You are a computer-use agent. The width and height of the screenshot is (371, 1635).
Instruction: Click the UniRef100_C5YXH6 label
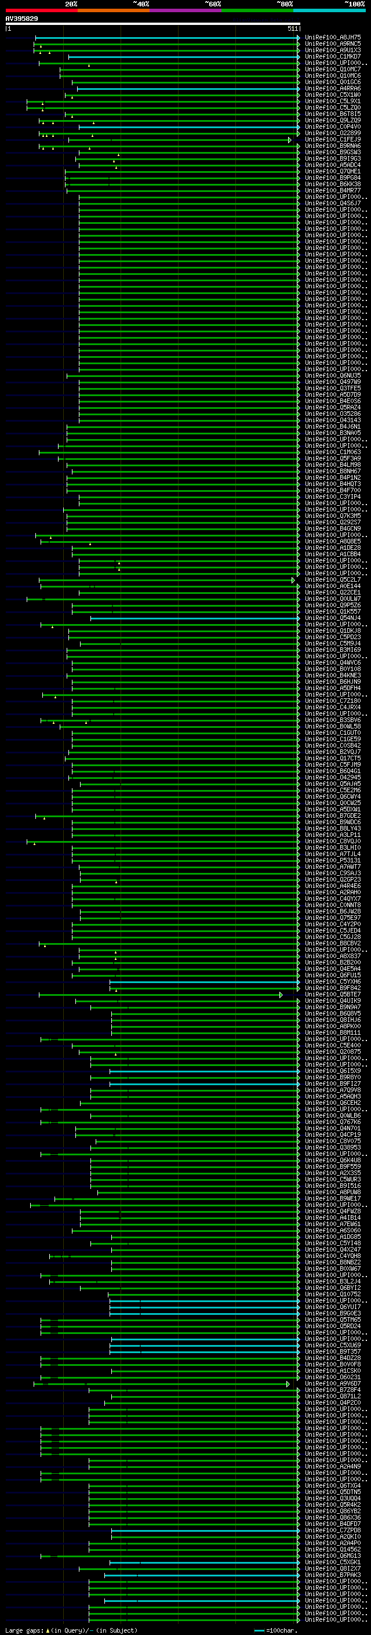coord(333,982)
